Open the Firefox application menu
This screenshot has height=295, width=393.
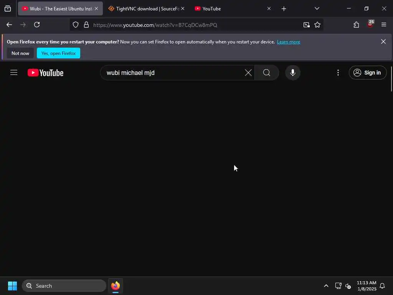pos(384,25)
